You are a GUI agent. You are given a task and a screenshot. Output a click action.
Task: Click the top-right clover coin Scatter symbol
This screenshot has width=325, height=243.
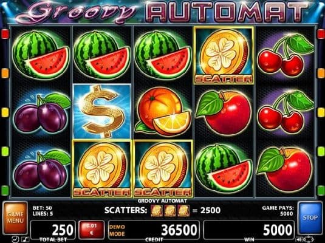click(x=224, y=55)
